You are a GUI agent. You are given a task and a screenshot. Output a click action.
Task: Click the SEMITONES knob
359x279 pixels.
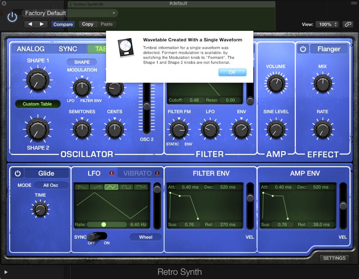[x=82, y=129]
